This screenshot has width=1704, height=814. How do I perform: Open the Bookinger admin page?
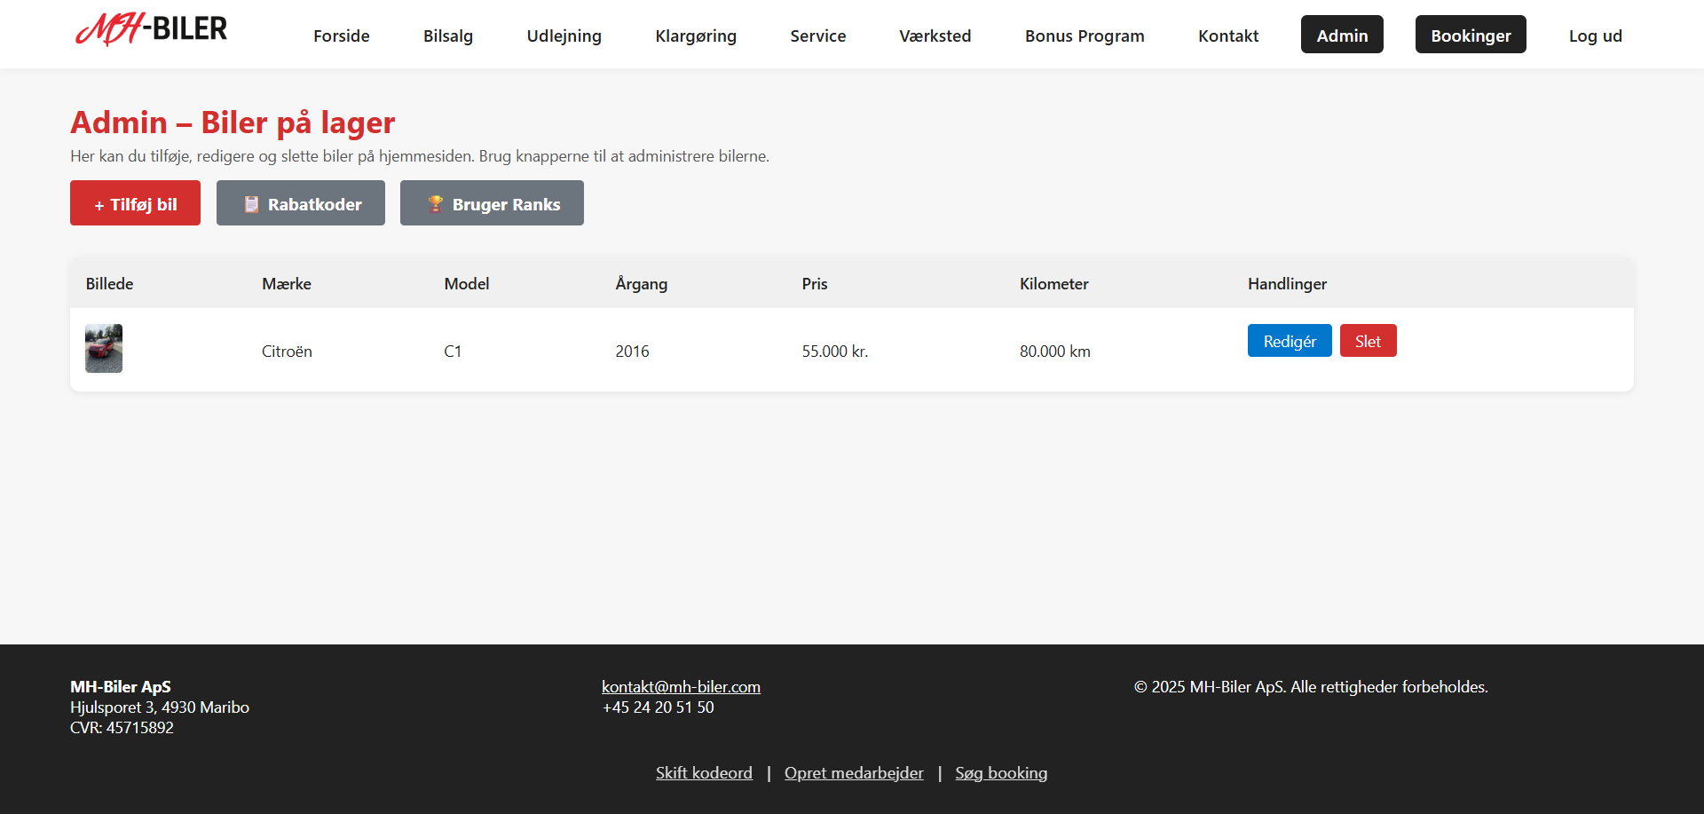click(x=1470, y=35)
